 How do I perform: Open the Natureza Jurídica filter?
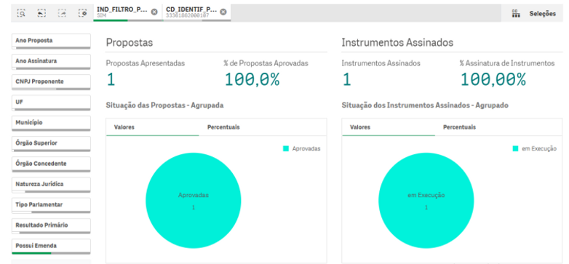point(51,185)
